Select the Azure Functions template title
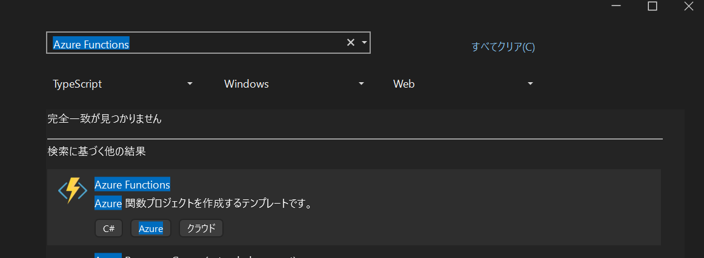The width and height of the screenshot is (704, 258). [x=132, y=184]
